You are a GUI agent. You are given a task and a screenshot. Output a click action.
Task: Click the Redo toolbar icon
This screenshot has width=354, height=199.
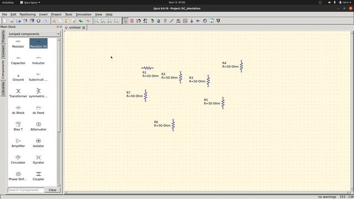(87, 21)
